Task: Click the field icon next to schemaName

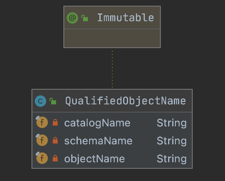Action: click(42, 140)
